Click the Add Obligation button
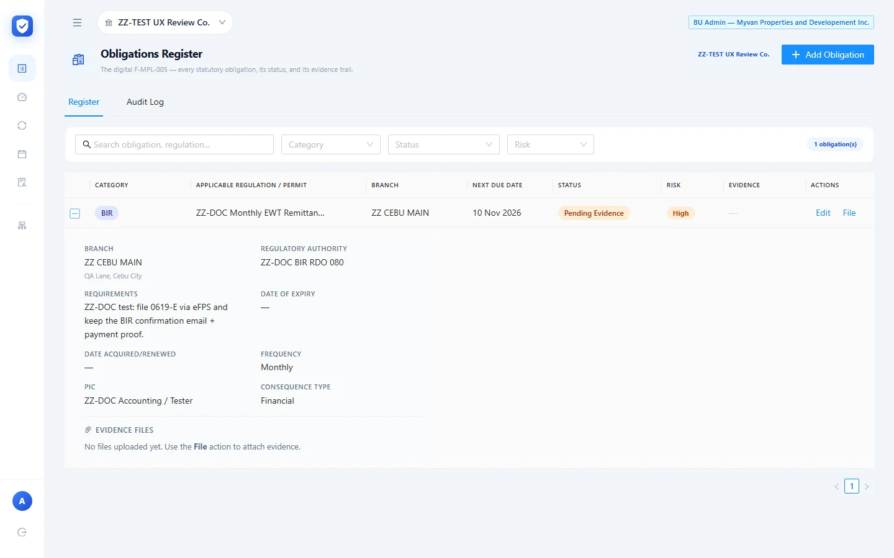Viewport: 894px width, 558px height. (828, 55)
